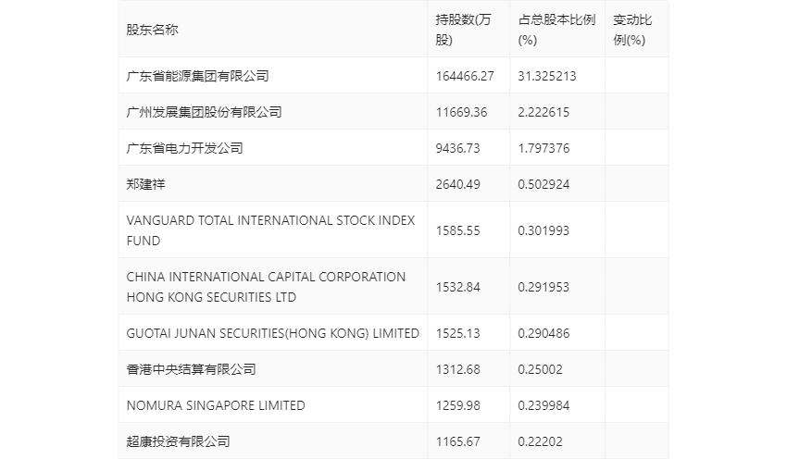Click the 持股数(万股) column header
This screenshot has width=787, height=459.
[x=463, y=30]
